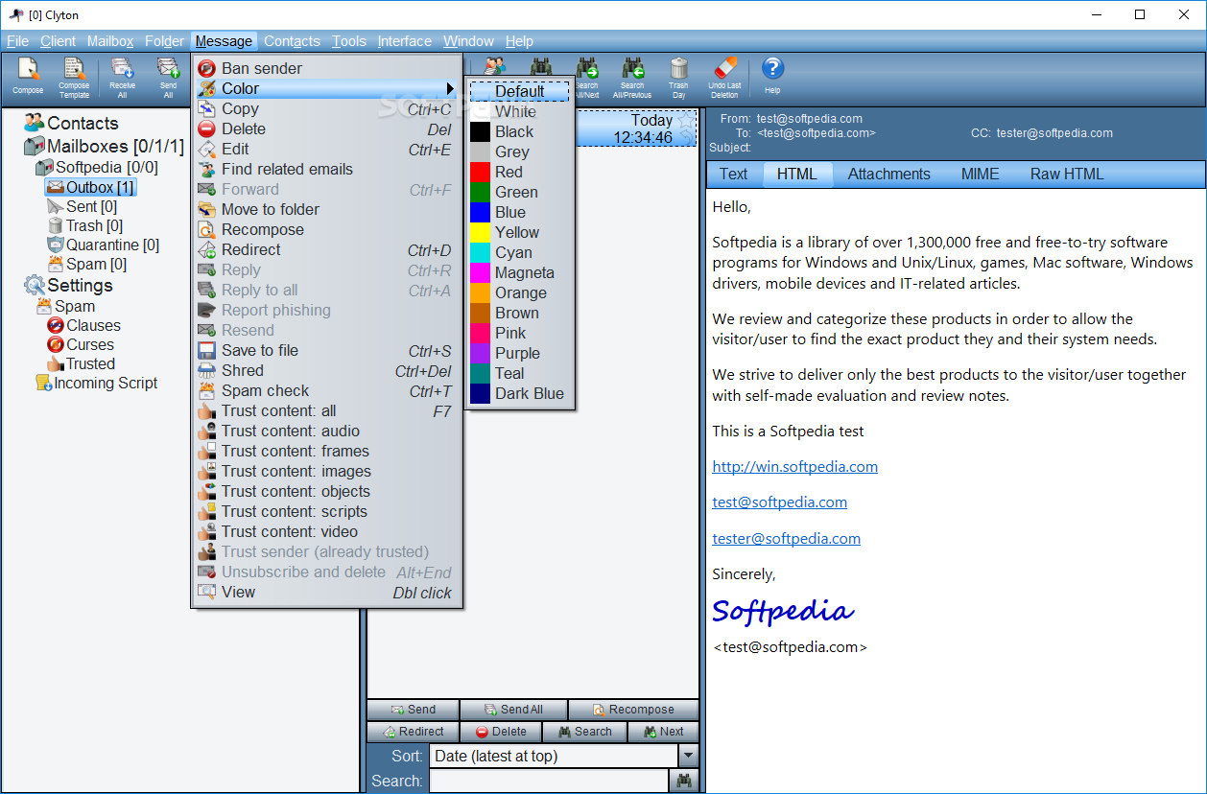This screenshot has height=794, width=1207.
Task: Click the Search text input field
Action: coord(548,781)
